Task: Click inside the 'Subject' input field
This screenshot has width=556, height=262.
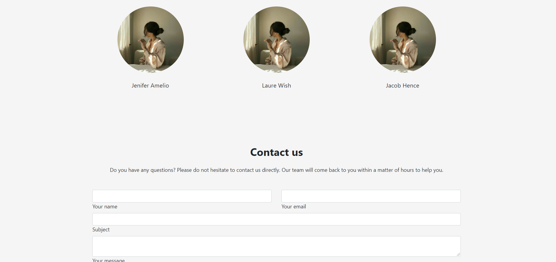Action: pos(276,219)
